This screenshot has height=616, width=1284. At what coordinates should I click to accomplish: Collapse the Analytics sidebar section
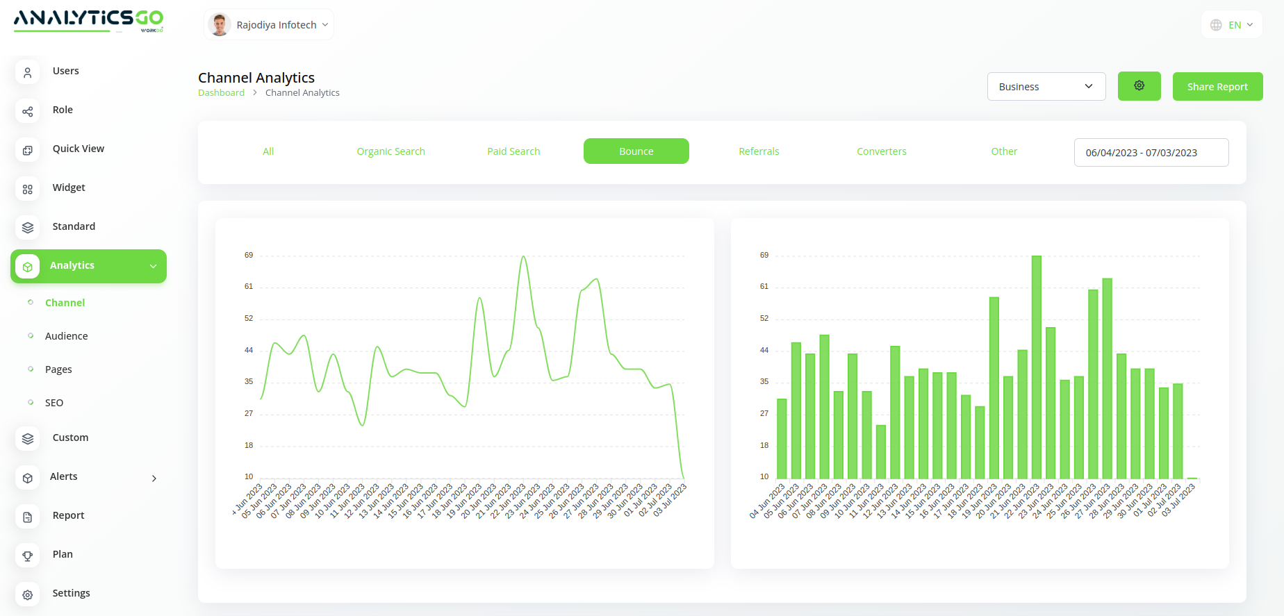pyautogui.click(x=153, y=266)
